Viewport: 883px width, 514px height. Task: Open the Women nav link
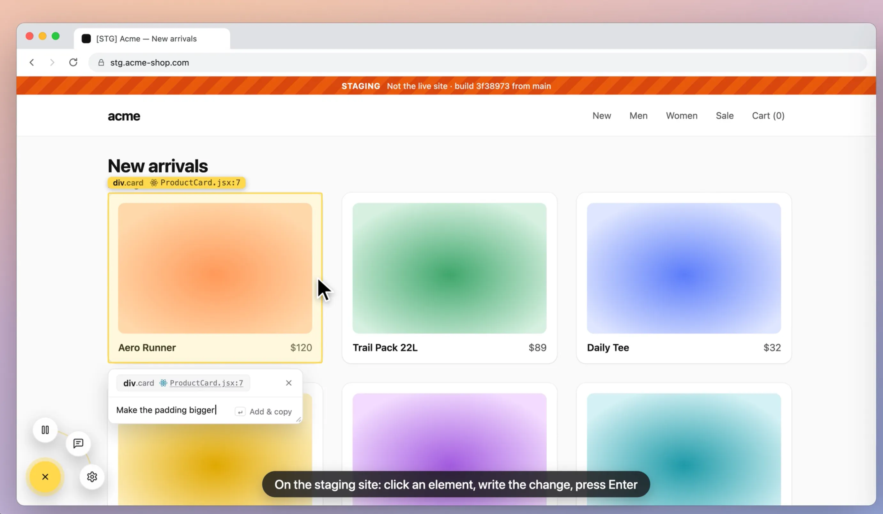tap(681, 116)
